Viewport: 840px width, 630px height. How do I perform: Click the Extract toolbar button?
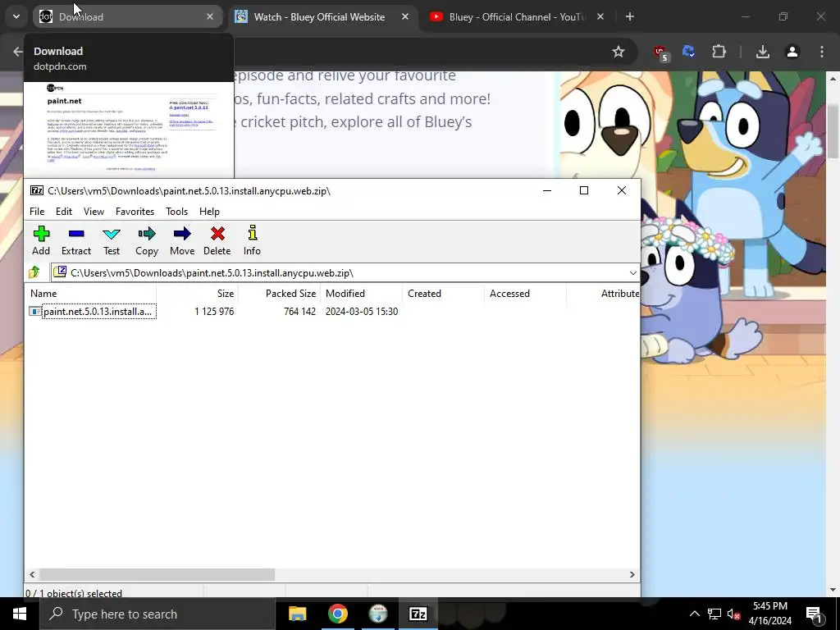point(76,240)
